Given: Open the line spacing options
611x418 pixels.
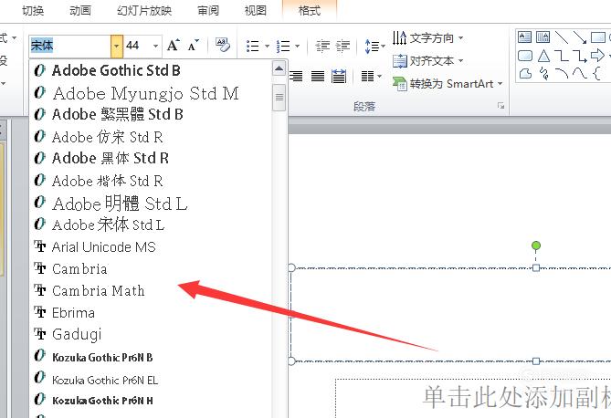Looking at the screenshot, I should [374, 47].
